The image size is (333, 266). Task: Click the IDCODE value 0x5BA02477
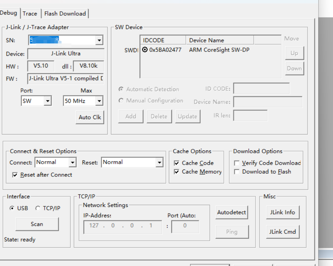(x=165, y=50)
